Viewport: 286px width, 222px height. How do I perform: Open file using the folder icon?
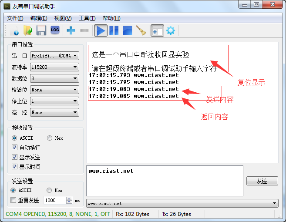[x=28, y=30]
